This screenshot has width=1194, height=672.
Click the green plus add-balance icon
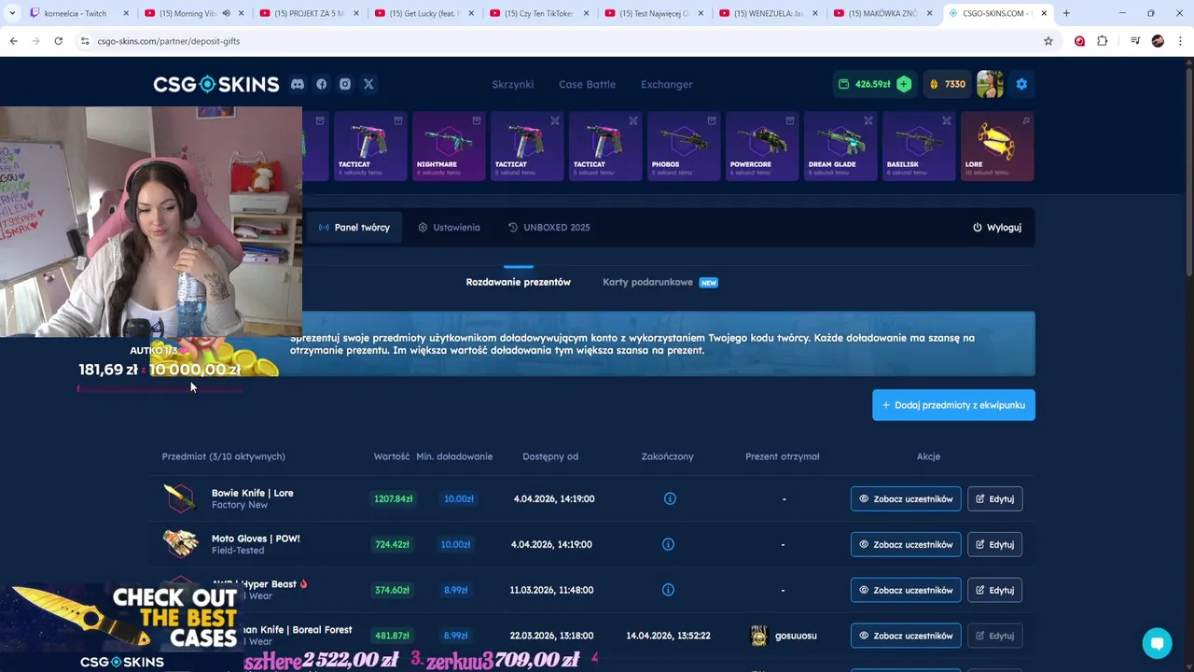903,84
